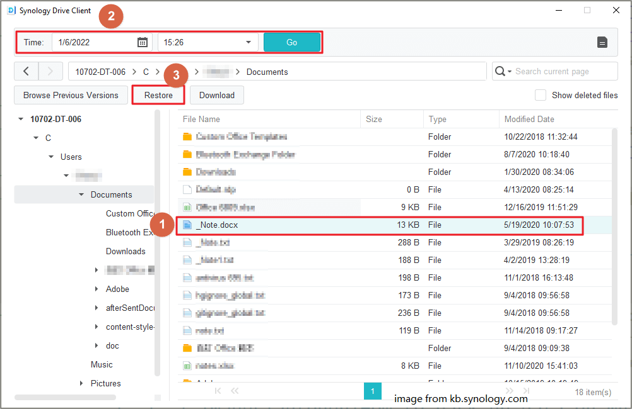Click the Restore button
The width and height of the screenshot is (632, 409).
pos(158,95)
